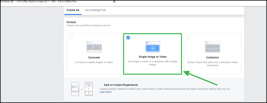The image size is (267, 103).
Task: Switch to the Use Existing Post tab
Action: [95, 10]
